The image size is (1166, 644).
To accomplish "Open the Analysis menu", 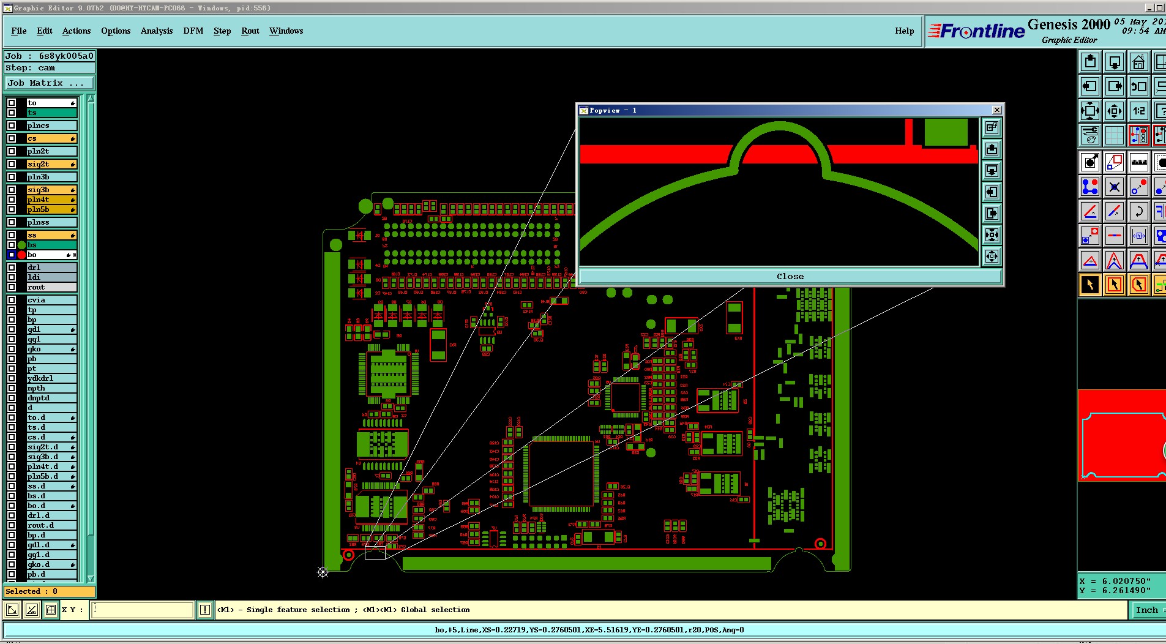I will tap(157, 31).
